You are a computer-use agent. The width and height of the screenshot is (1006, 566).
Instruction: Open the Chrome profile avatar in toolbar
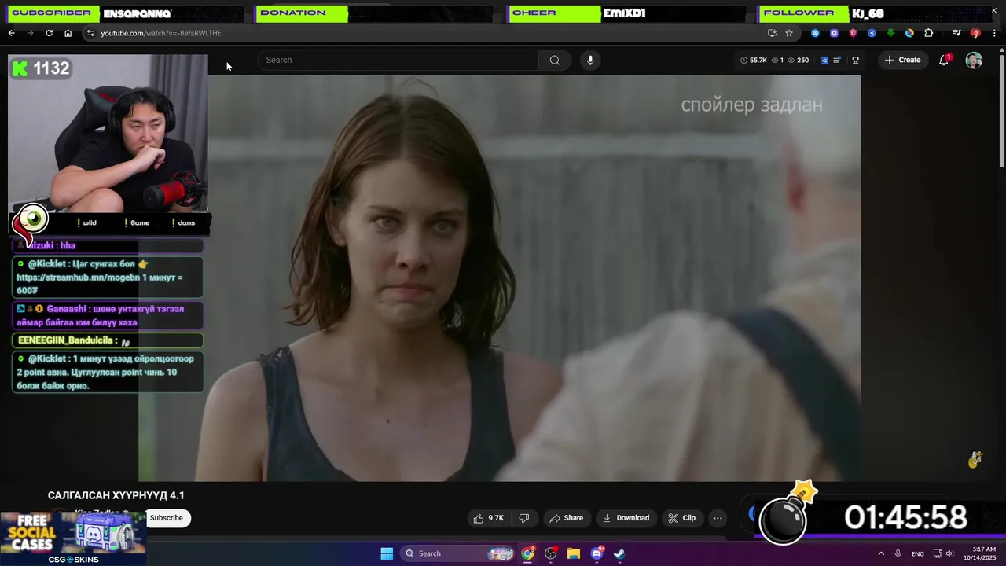click(x=975, y=33)
